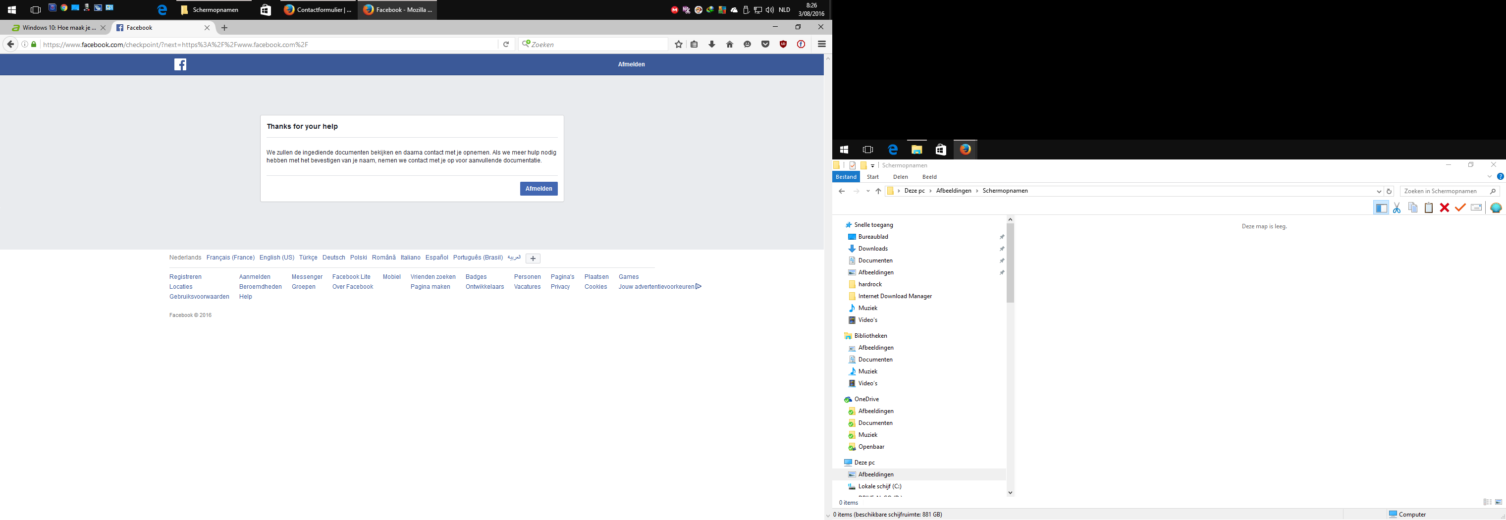Toggle the preview pane button in Explorer
The width and height of the screenshot is (1506, 520).
click(1381, 208)
